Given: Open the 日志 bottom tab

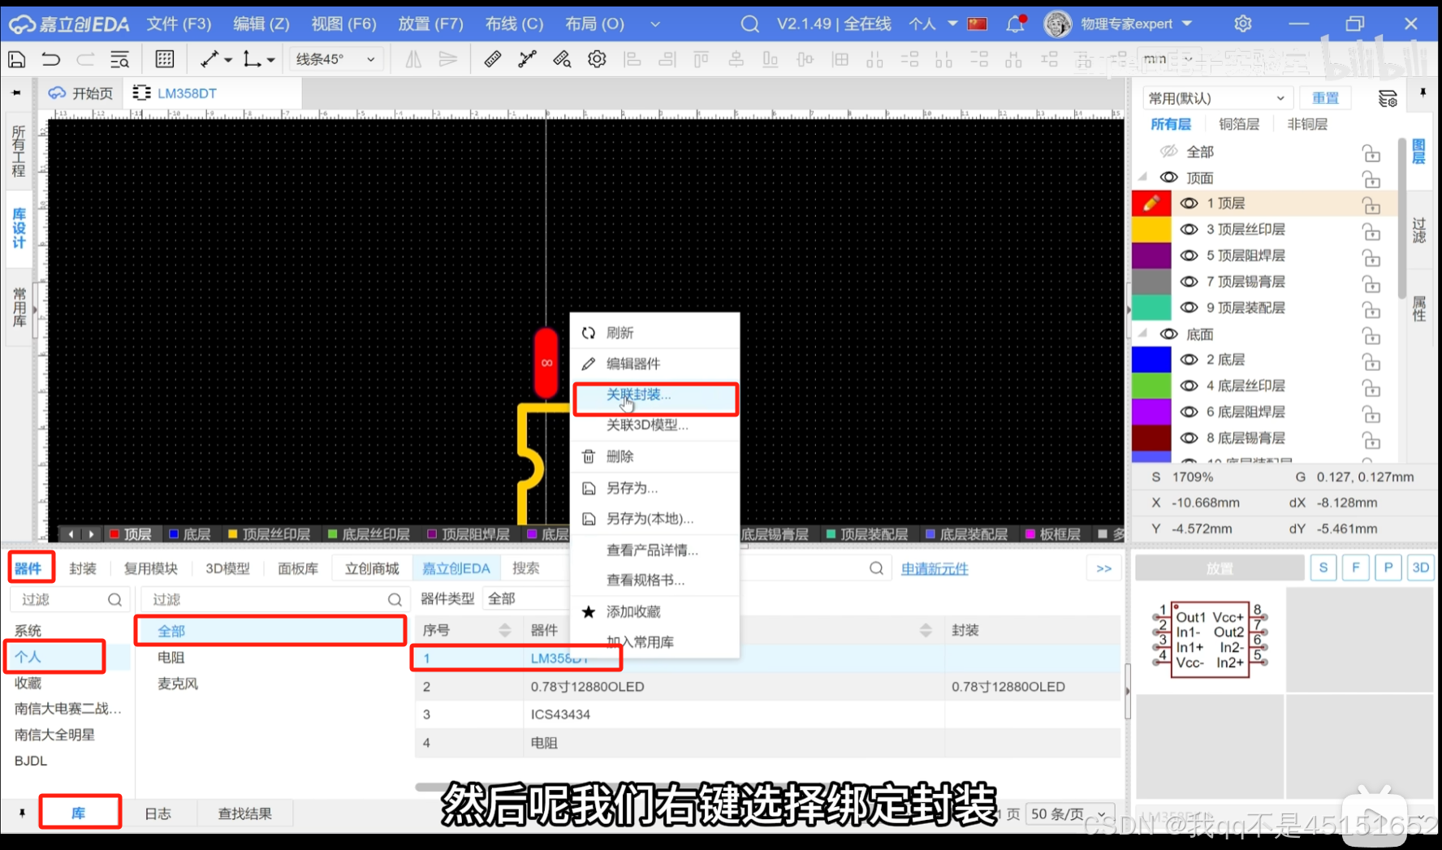Looking at the screenshot, I should 158,813.
